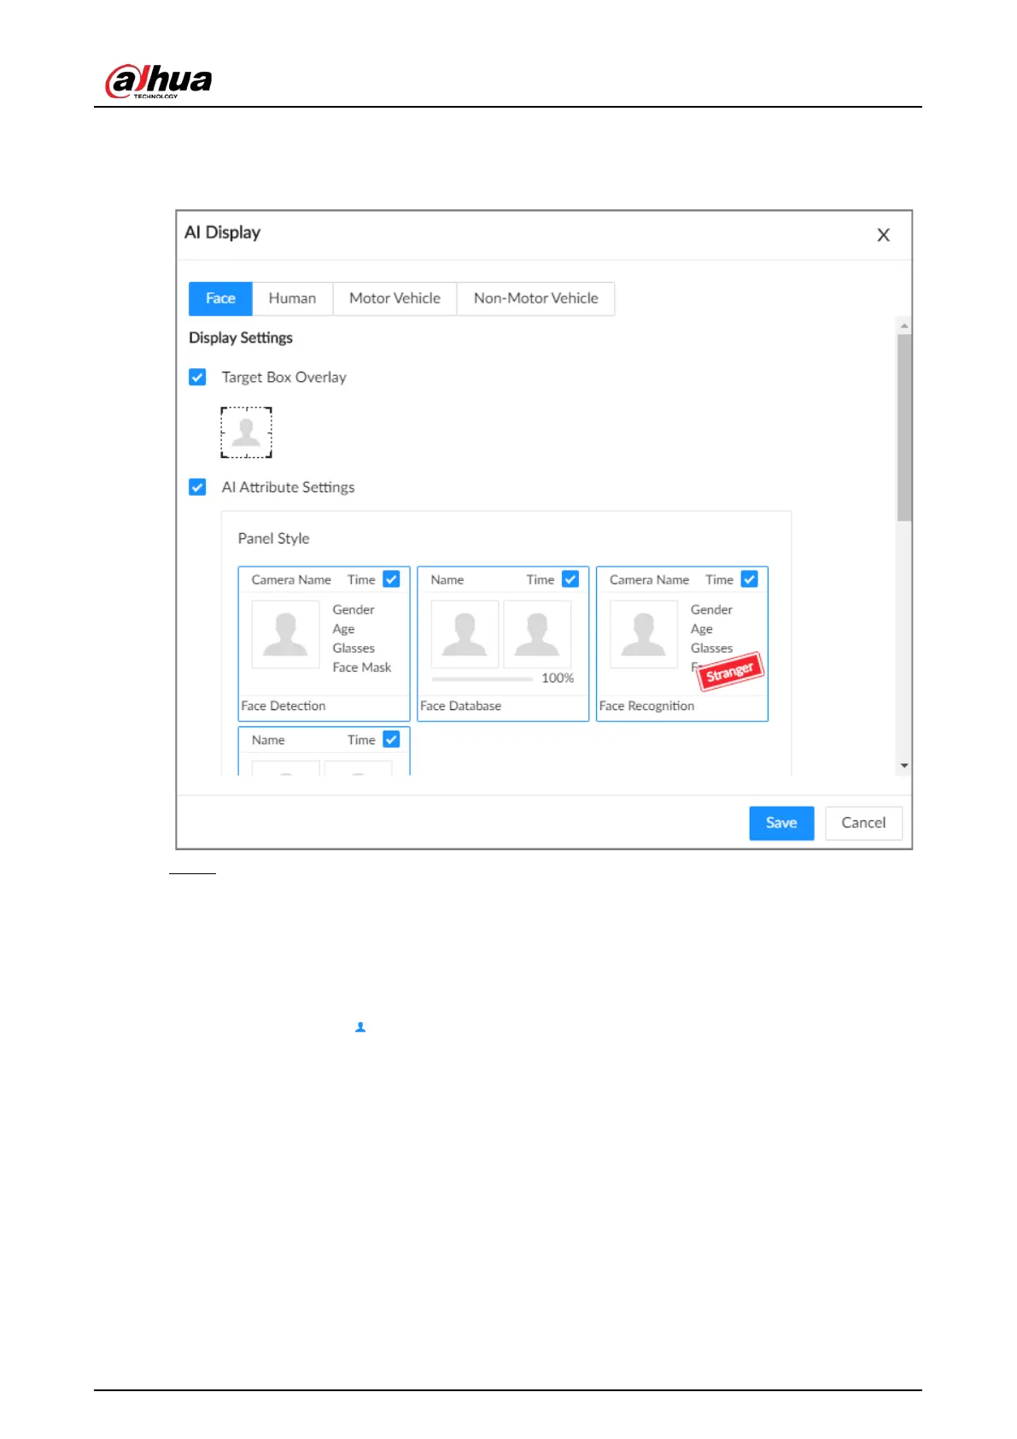Click the scrollbar up arrow

point(904,326)
